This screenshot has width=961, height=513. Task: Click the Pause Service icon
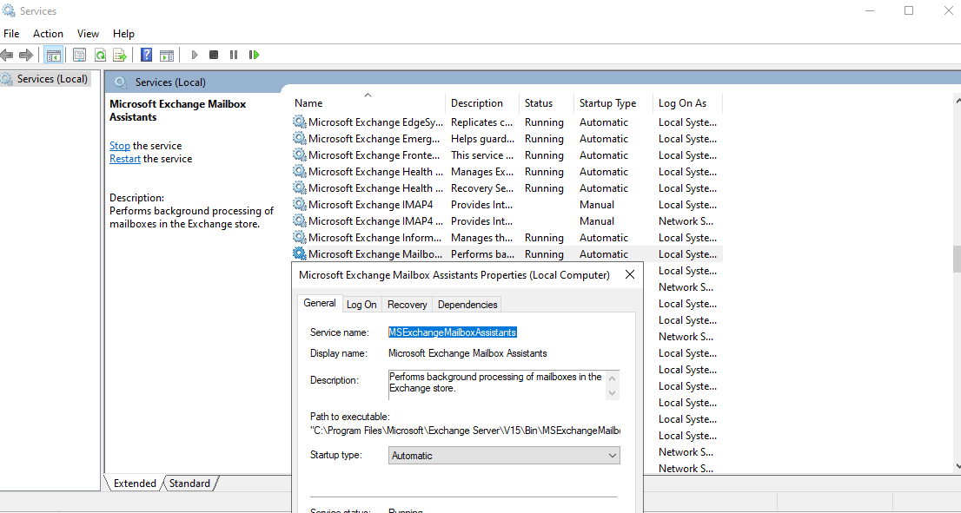pyautogui.click(x=234, y=55)
